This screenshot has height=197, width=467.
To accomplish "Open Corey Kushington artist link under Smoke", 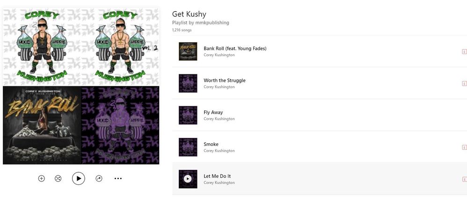I will coord(219,151).
